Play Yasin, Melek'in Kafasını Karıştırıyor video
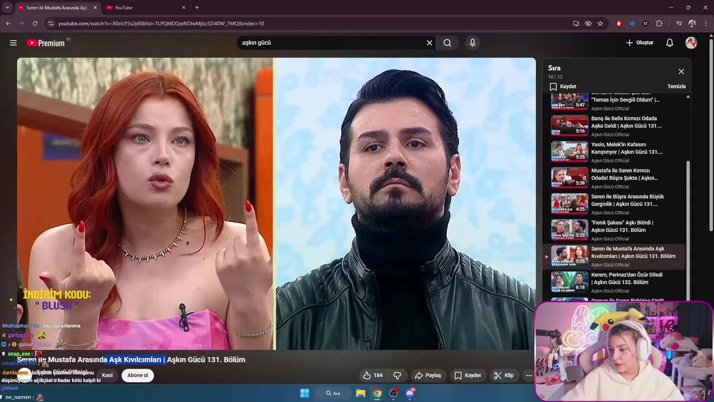The image size is (714, 402). tap(614, 152)
